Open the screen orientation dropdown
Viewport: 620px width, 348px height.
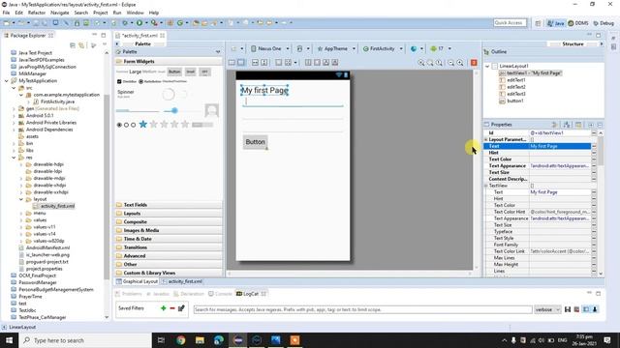[302, 48]
